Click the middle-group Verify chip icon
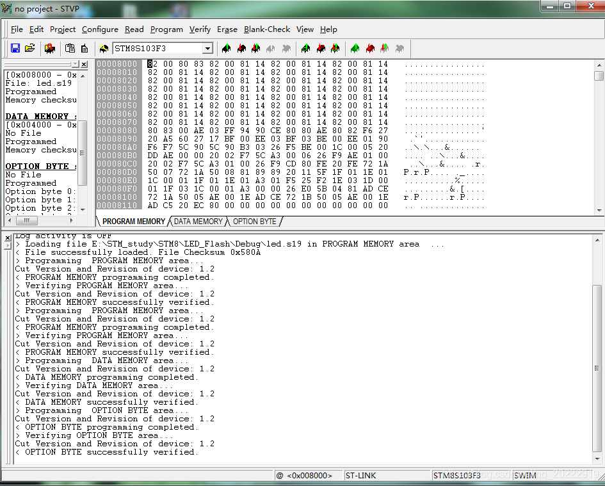The image size is (605, 486). coord(335,48)
